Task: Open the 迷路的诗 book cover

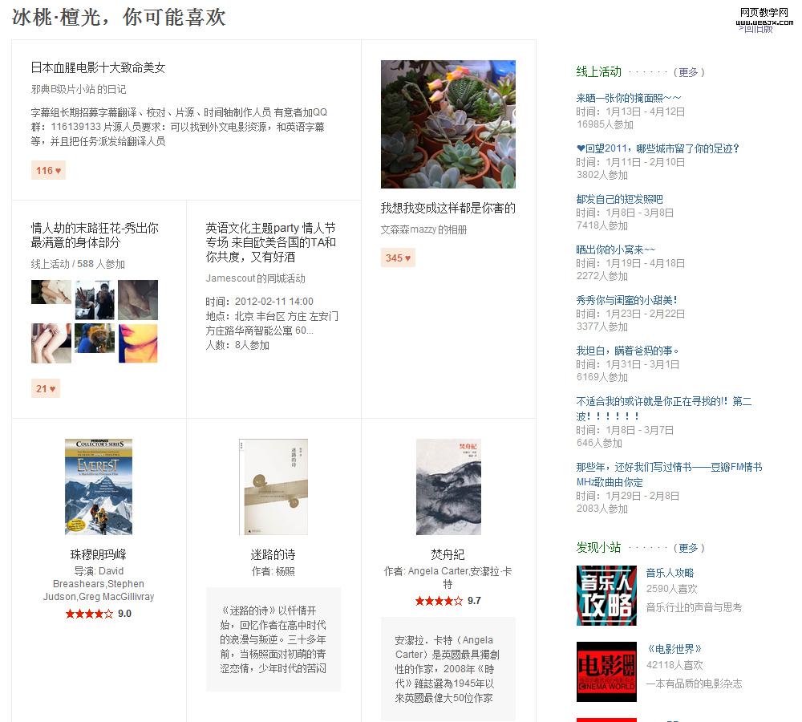Action: pos(273,487)
